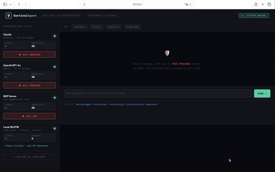Click the OpenAI GPT-4o error rate box

click(43, 76)
